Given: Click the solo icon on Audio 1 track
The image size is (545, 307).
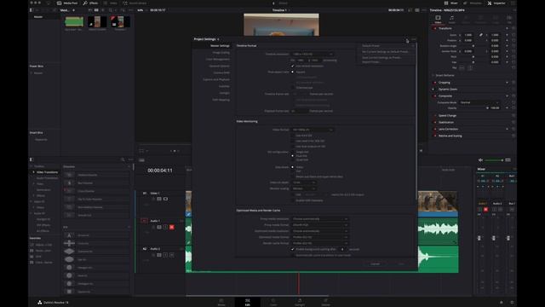Looking at the screenshot, I should pyautogui.click(x=165, y=227).
